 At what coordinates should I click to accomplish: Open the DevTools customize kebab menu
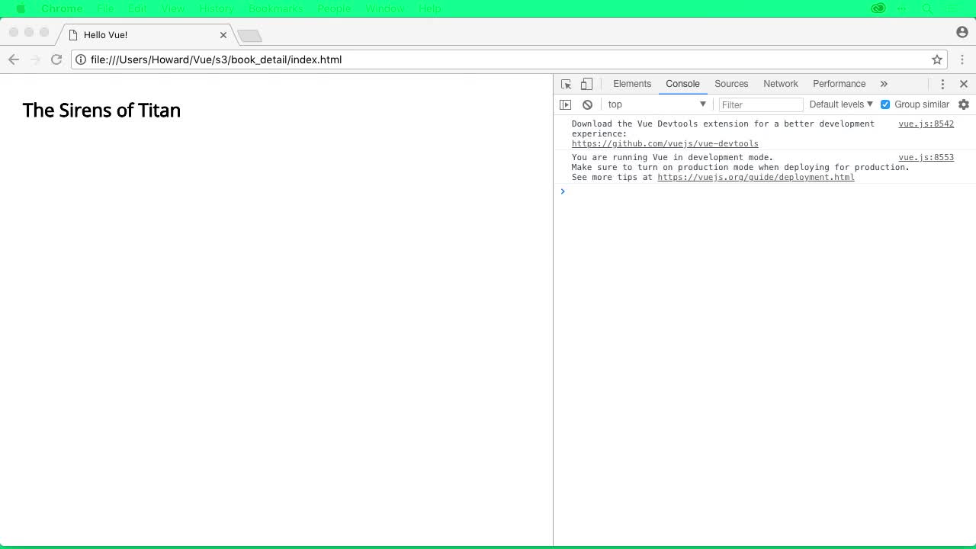(x=943, y=84)
